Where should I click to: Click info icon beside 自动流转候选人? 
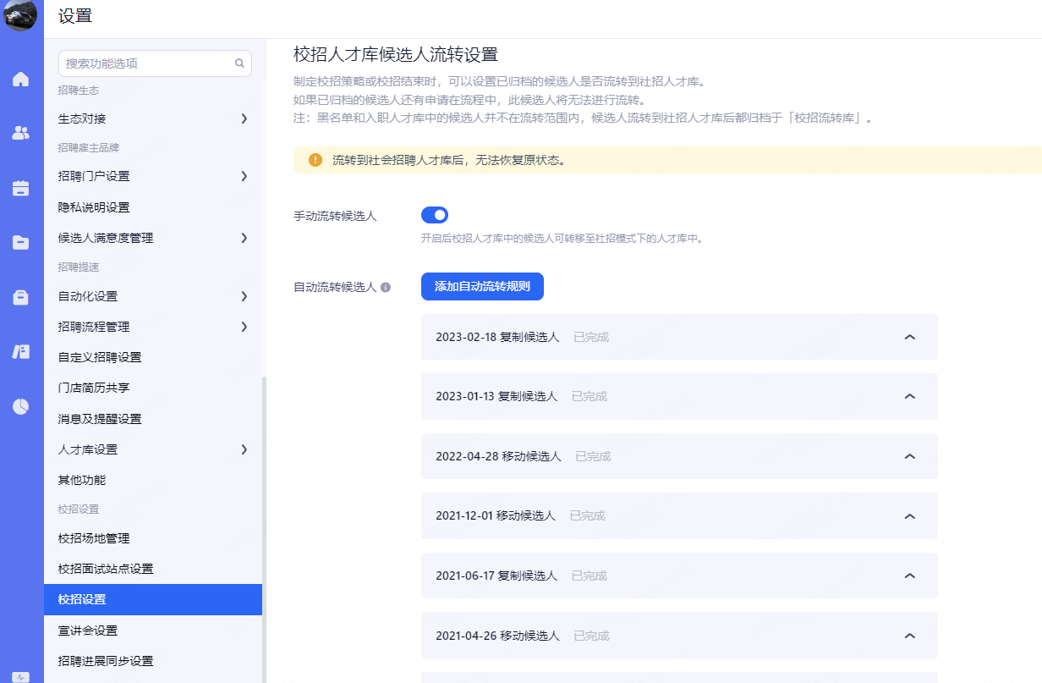[x=386, y=288]
